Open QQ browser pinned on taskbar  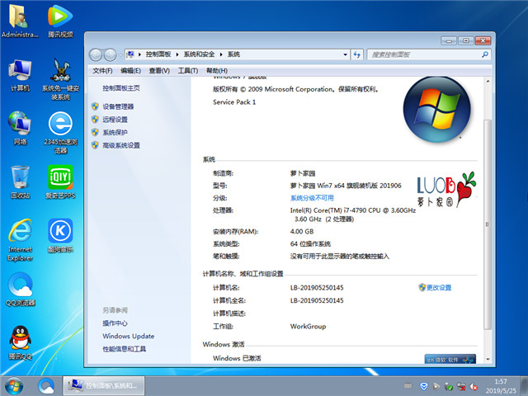pos(46,386)
